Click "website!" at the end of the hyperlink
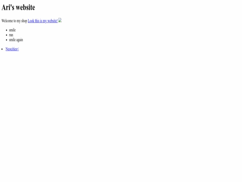Screen dimensions: 242x182 pyautogui.click(x=52, y=21)
